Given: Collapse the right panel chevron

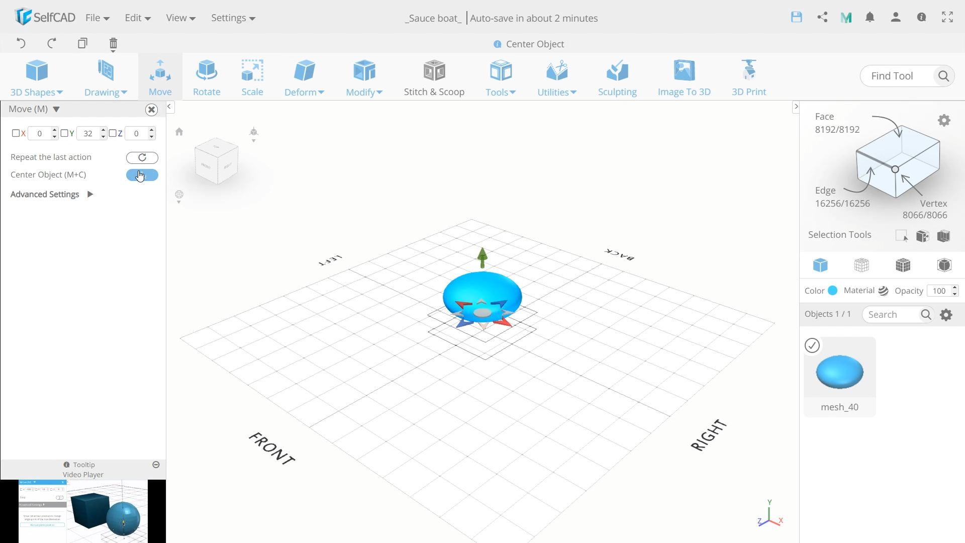Looking at the screenshot, I should 796,107.
